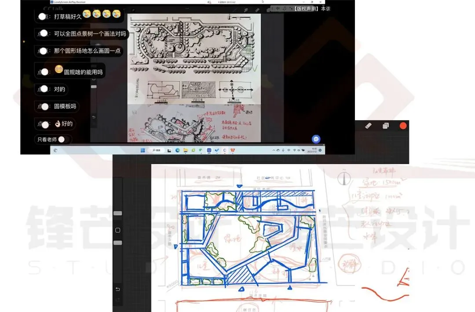Open the red color picker circle

[x=403, y=125]
